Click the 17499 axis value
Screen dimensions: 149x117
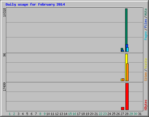click(4, 87)
